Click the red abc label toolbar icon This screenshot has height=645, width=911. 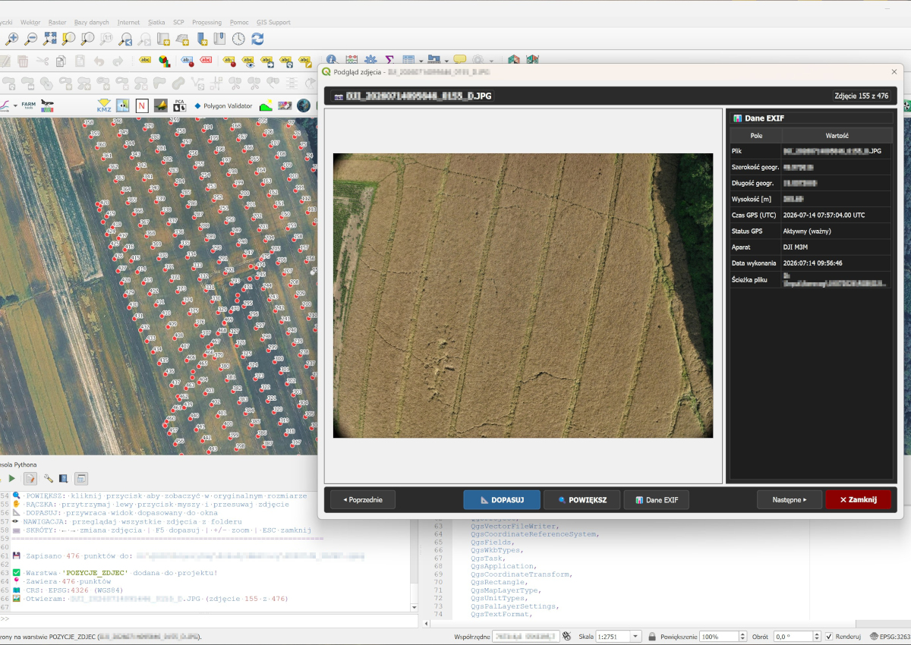[206, 60]
